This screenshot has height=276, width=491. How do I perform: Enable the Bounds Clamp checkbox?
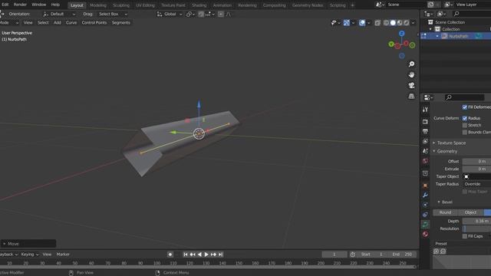(465, 133)
